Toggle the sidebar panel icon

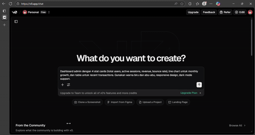[x=16, y=22]
